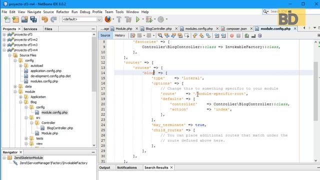Click the Next Bookmark icon
320x180 pixels.
coord(201,35)
